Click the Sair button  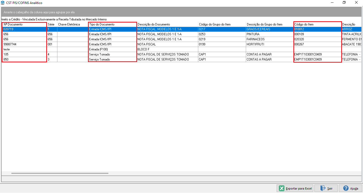[326, 188]
